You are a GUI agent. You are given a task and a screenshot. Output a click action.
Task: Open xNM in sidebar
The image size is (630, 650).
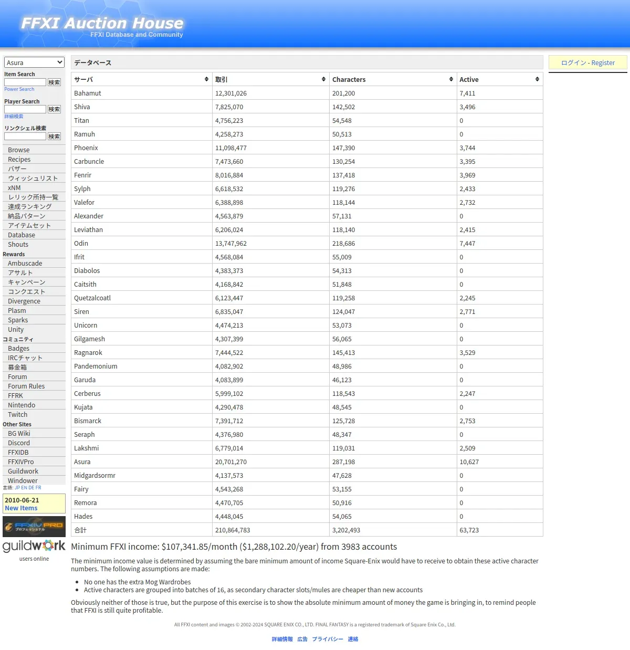click(34, 187)
